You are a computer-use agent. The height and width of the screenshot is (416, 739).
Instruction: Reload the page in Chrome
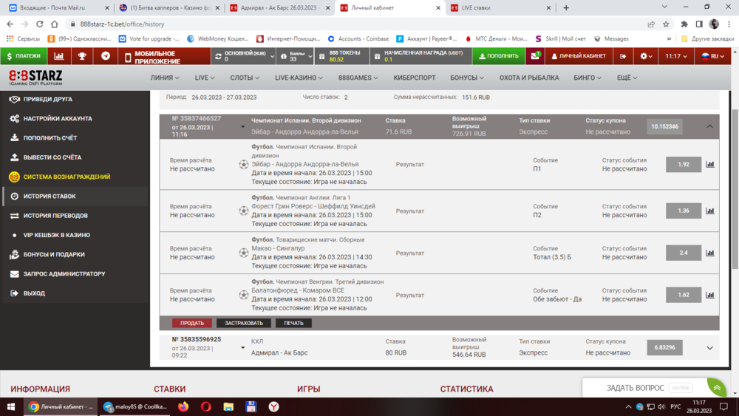40,24
